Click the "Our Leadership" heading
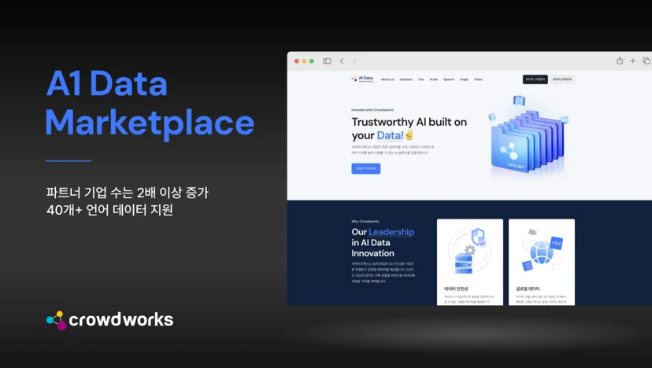 (x=383, y=232)
